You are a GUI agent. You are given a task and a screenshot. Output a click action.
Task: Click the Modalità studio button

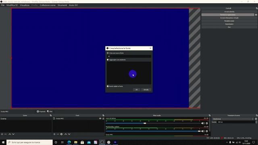coord(229,21)
